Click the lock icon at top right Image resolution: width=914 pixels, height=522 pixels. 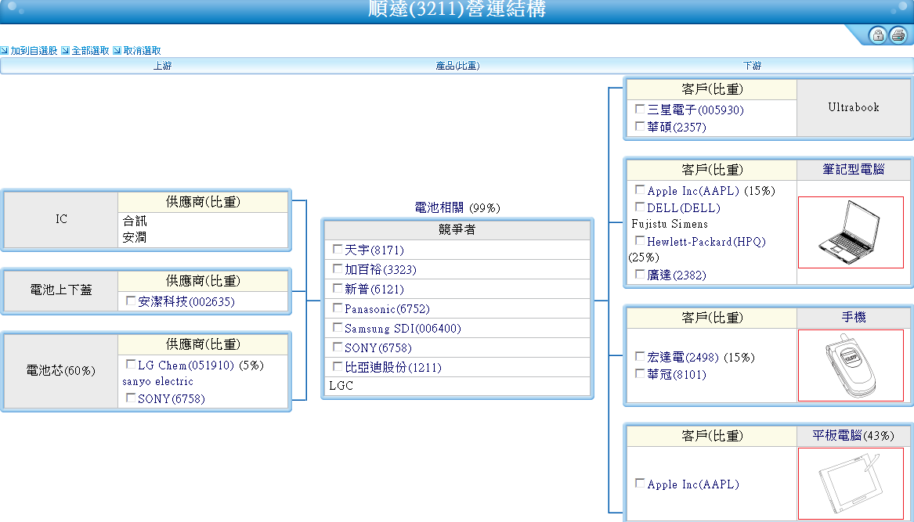878,35
